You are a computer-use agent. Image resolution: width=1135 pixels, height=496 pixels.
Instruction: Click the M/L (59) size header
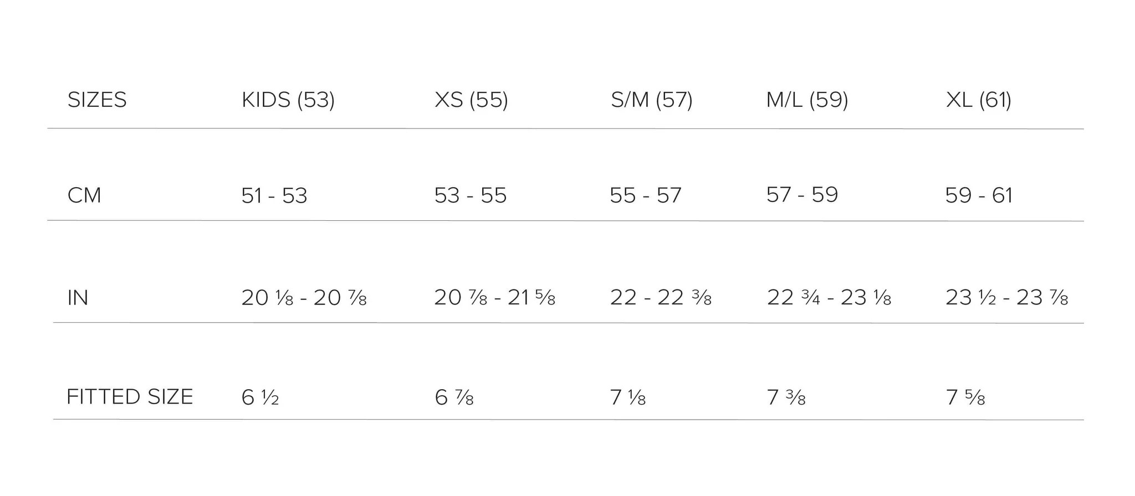[x=807, y=100]
